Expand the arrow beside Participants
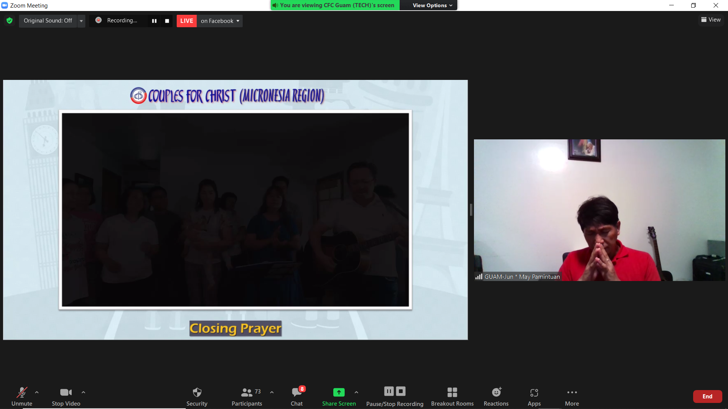 click(x=272, y=392)
